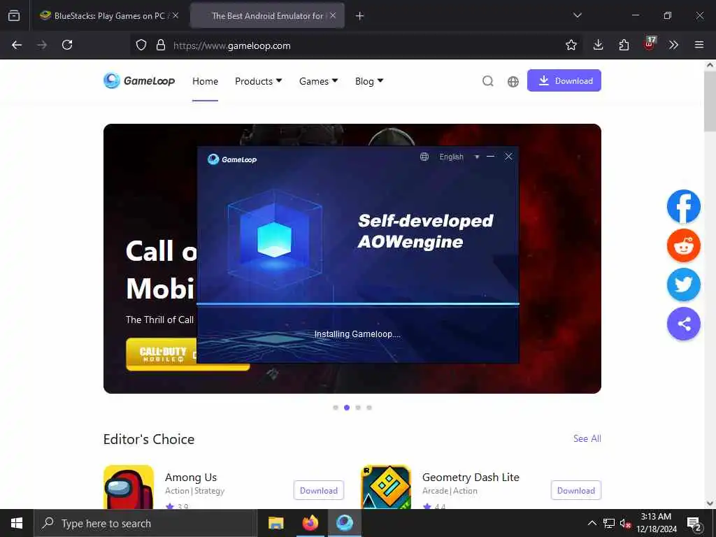Open the Geometry Dash Lite title link

coord(471,477)
